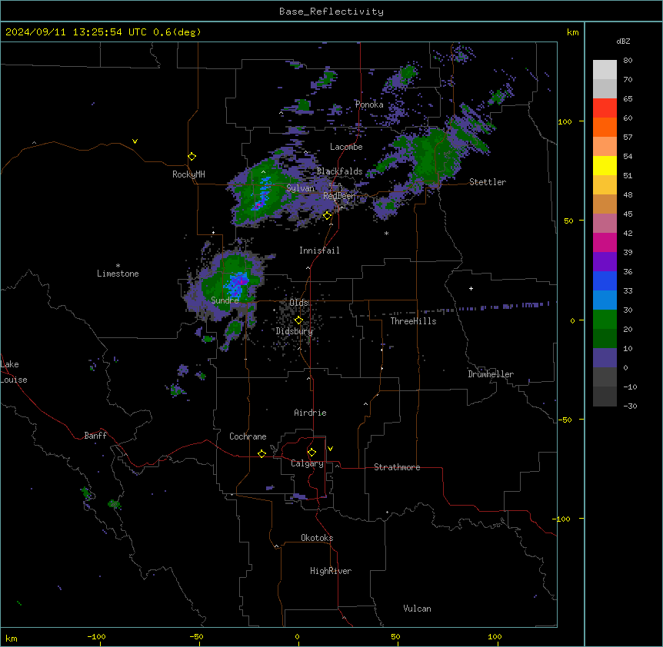Click the RockyMH label on the map
The width and height of the screenshot is (663, 647).
point(188,174)
